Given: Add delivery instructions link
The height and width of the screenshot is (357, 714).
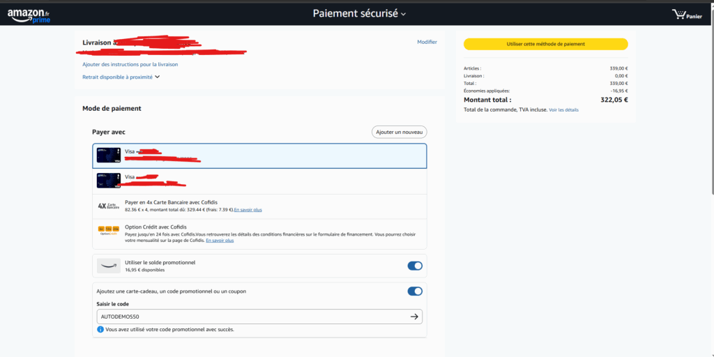Looking at the screenshot, I should (x=130, y=65).
